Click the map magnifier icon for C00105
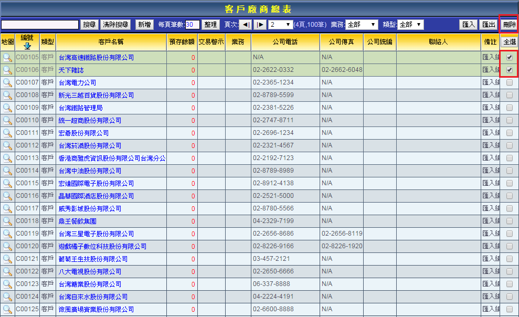 7,57
